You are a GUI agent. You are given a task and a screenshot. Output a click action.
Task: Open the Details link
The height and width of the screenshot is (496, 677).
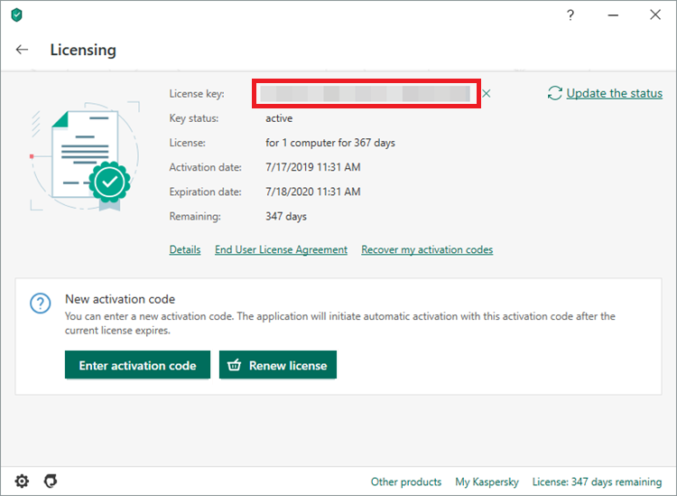click(185, 249)
